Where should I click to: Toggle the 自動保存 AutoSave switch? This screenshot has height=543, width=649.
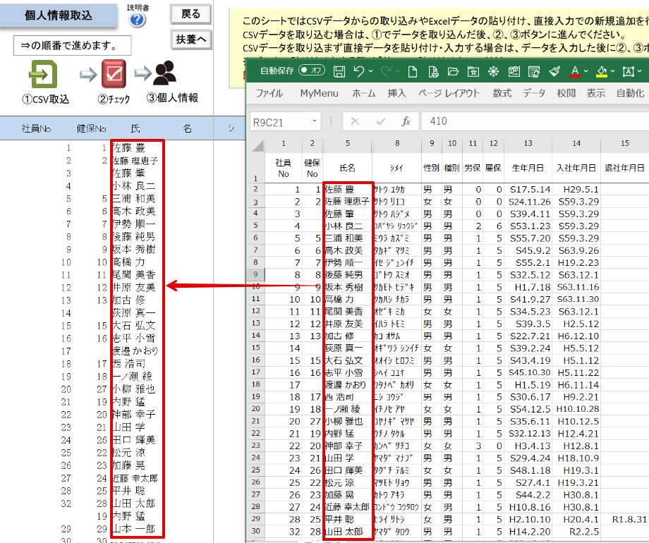click(x=312, y=71)
